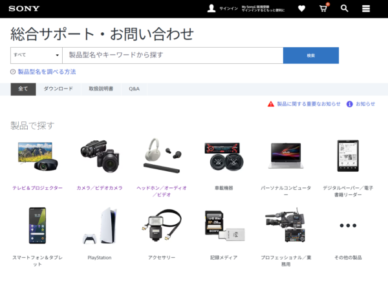The image size is (388, 281).
Task: Open 製品に関する重要なお知らせ link
Action: tap(308, 104)
